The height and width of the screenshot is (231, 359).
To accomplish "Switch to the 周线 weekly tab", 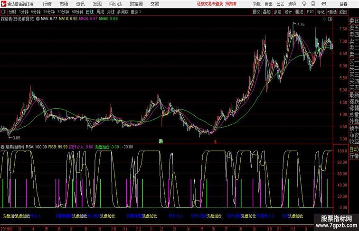I will [100, 12].
